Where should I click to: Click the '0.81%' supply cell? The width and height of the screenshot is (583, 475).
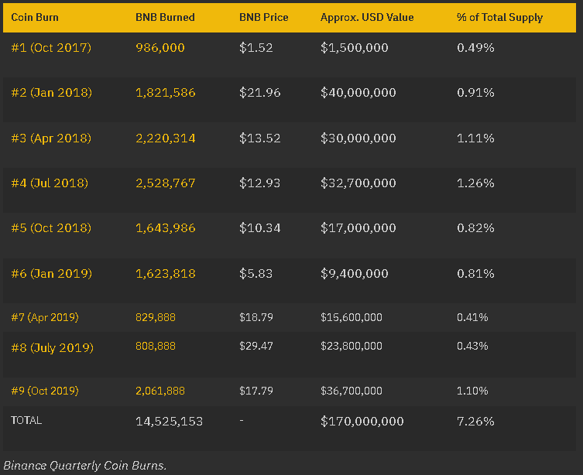tap(475, 274)
